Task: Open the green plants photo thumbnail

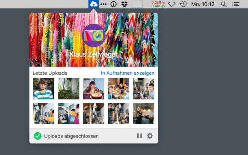Action: coord(69,89)
